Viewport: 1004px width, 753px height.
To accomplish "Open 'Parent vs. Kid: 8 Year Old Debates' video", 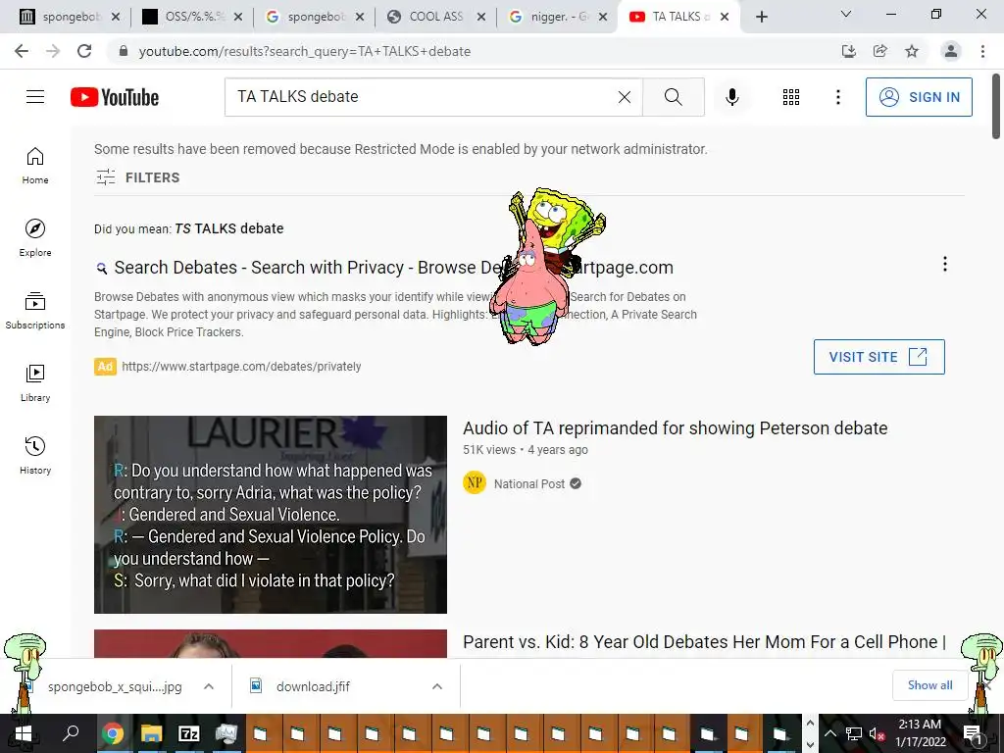I will pos(704,641).
